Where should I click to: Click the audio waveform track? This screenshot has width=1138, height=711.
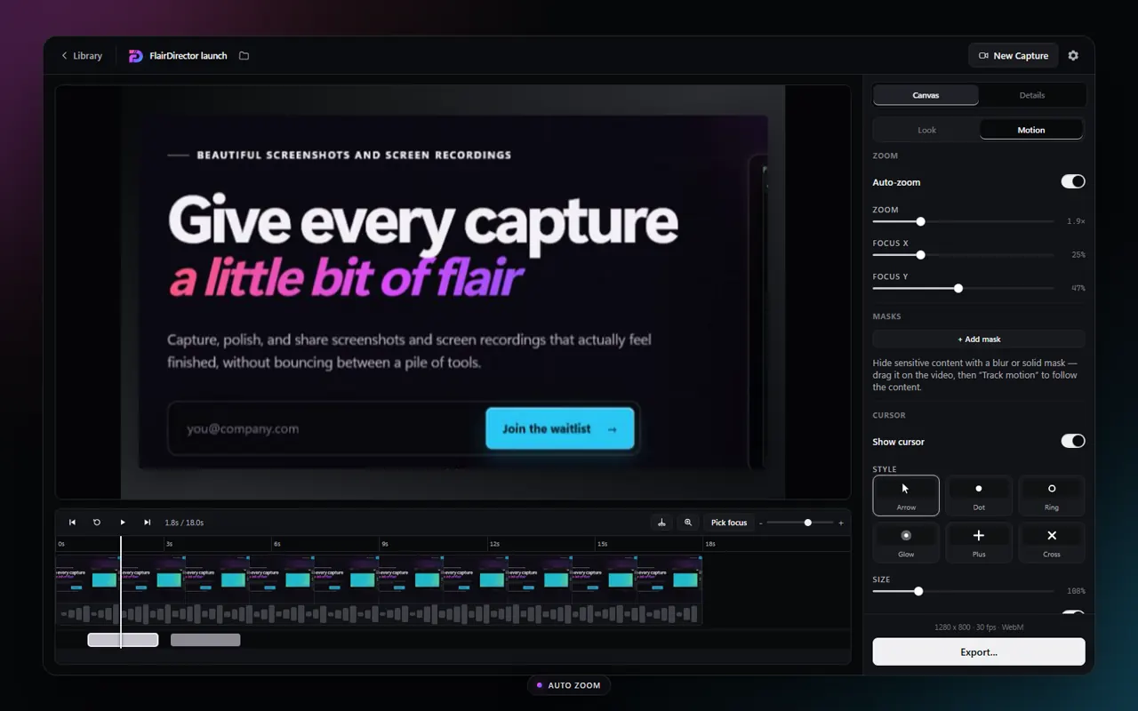coord(379,613)
